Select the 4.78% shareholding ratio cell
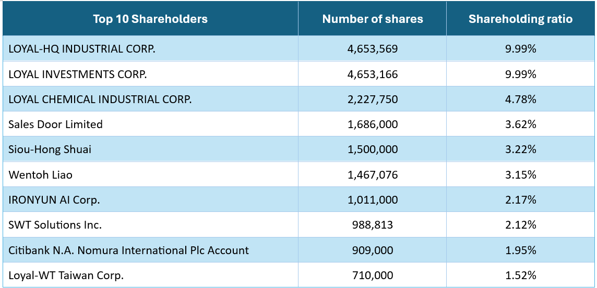Screen dimensions: 597x288 tap(520, 99)
